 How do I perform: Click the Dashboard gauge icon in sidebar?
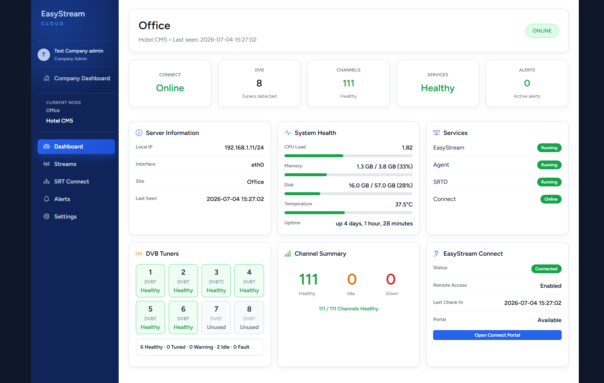46,146
